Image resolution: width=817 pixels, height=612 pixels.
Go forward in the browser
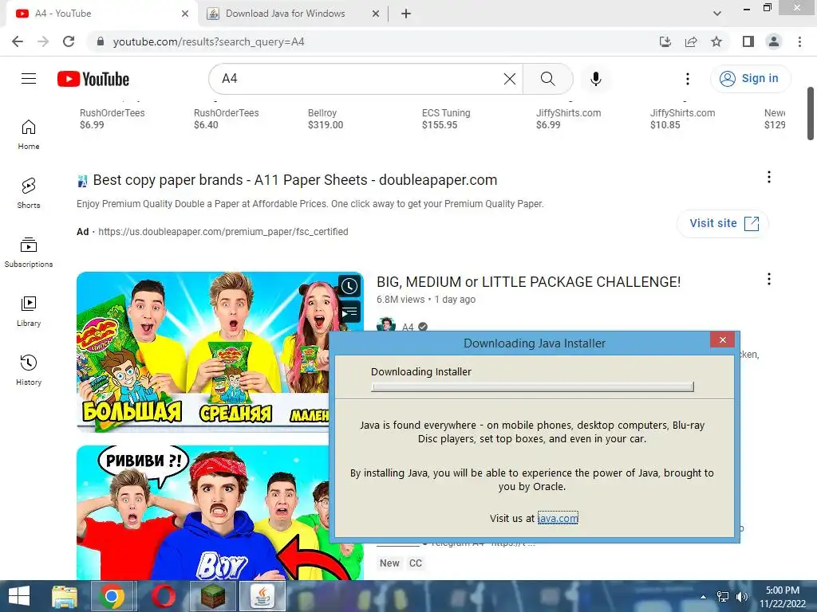(43, 41)
